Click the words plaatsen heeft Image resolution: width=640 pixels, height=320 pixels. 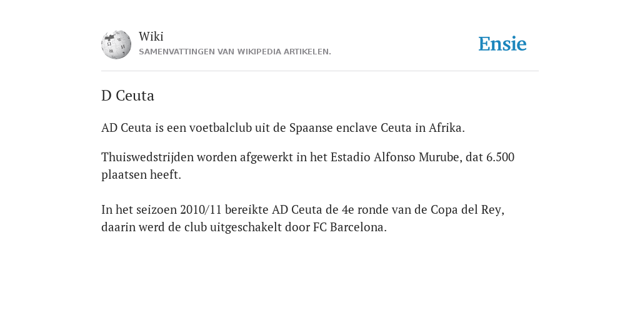pos(141,175)
